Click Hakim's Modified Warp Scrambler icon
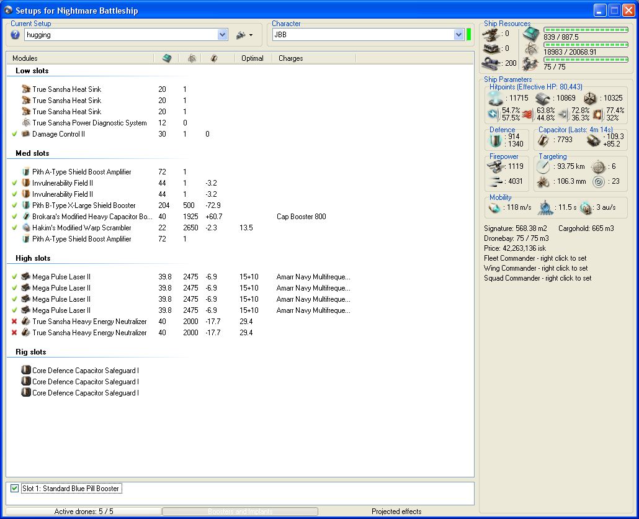 click(x=26, y=227)
